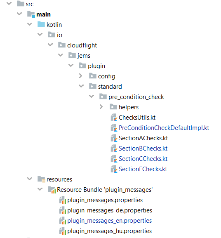221x238 pixels.
Task: Select SectionBChecks.kt file
Action: point(143,148)
